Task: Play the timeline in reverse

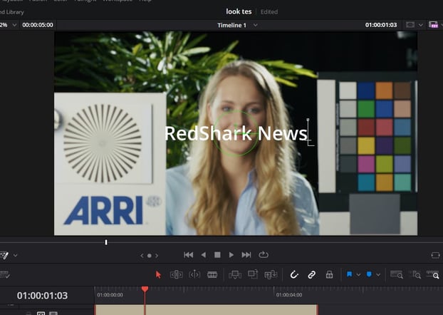Action: [204, 255]
